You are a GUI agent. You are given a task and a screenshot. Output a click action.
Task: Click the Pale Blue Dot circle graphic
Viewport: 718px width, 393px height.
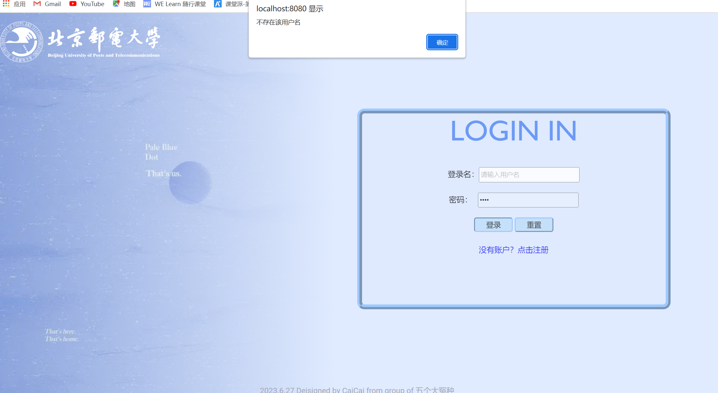[x=190, y=182]
